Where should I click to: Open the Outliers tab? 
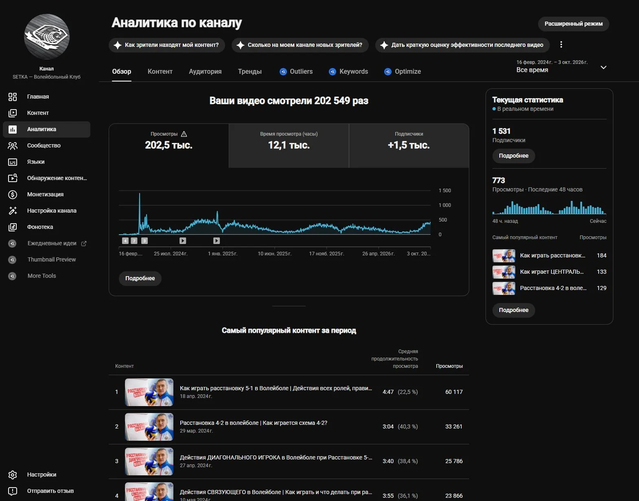click(x=296, y=71)
